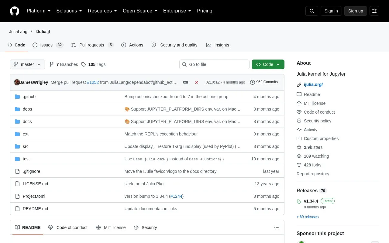Screen dimensions: 389x243
Task: Click the ijulia.org link chain icon
Action: click(299, 85)
